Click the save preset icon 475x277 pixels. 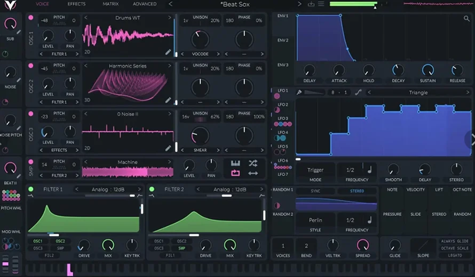(x=311, y=4)
